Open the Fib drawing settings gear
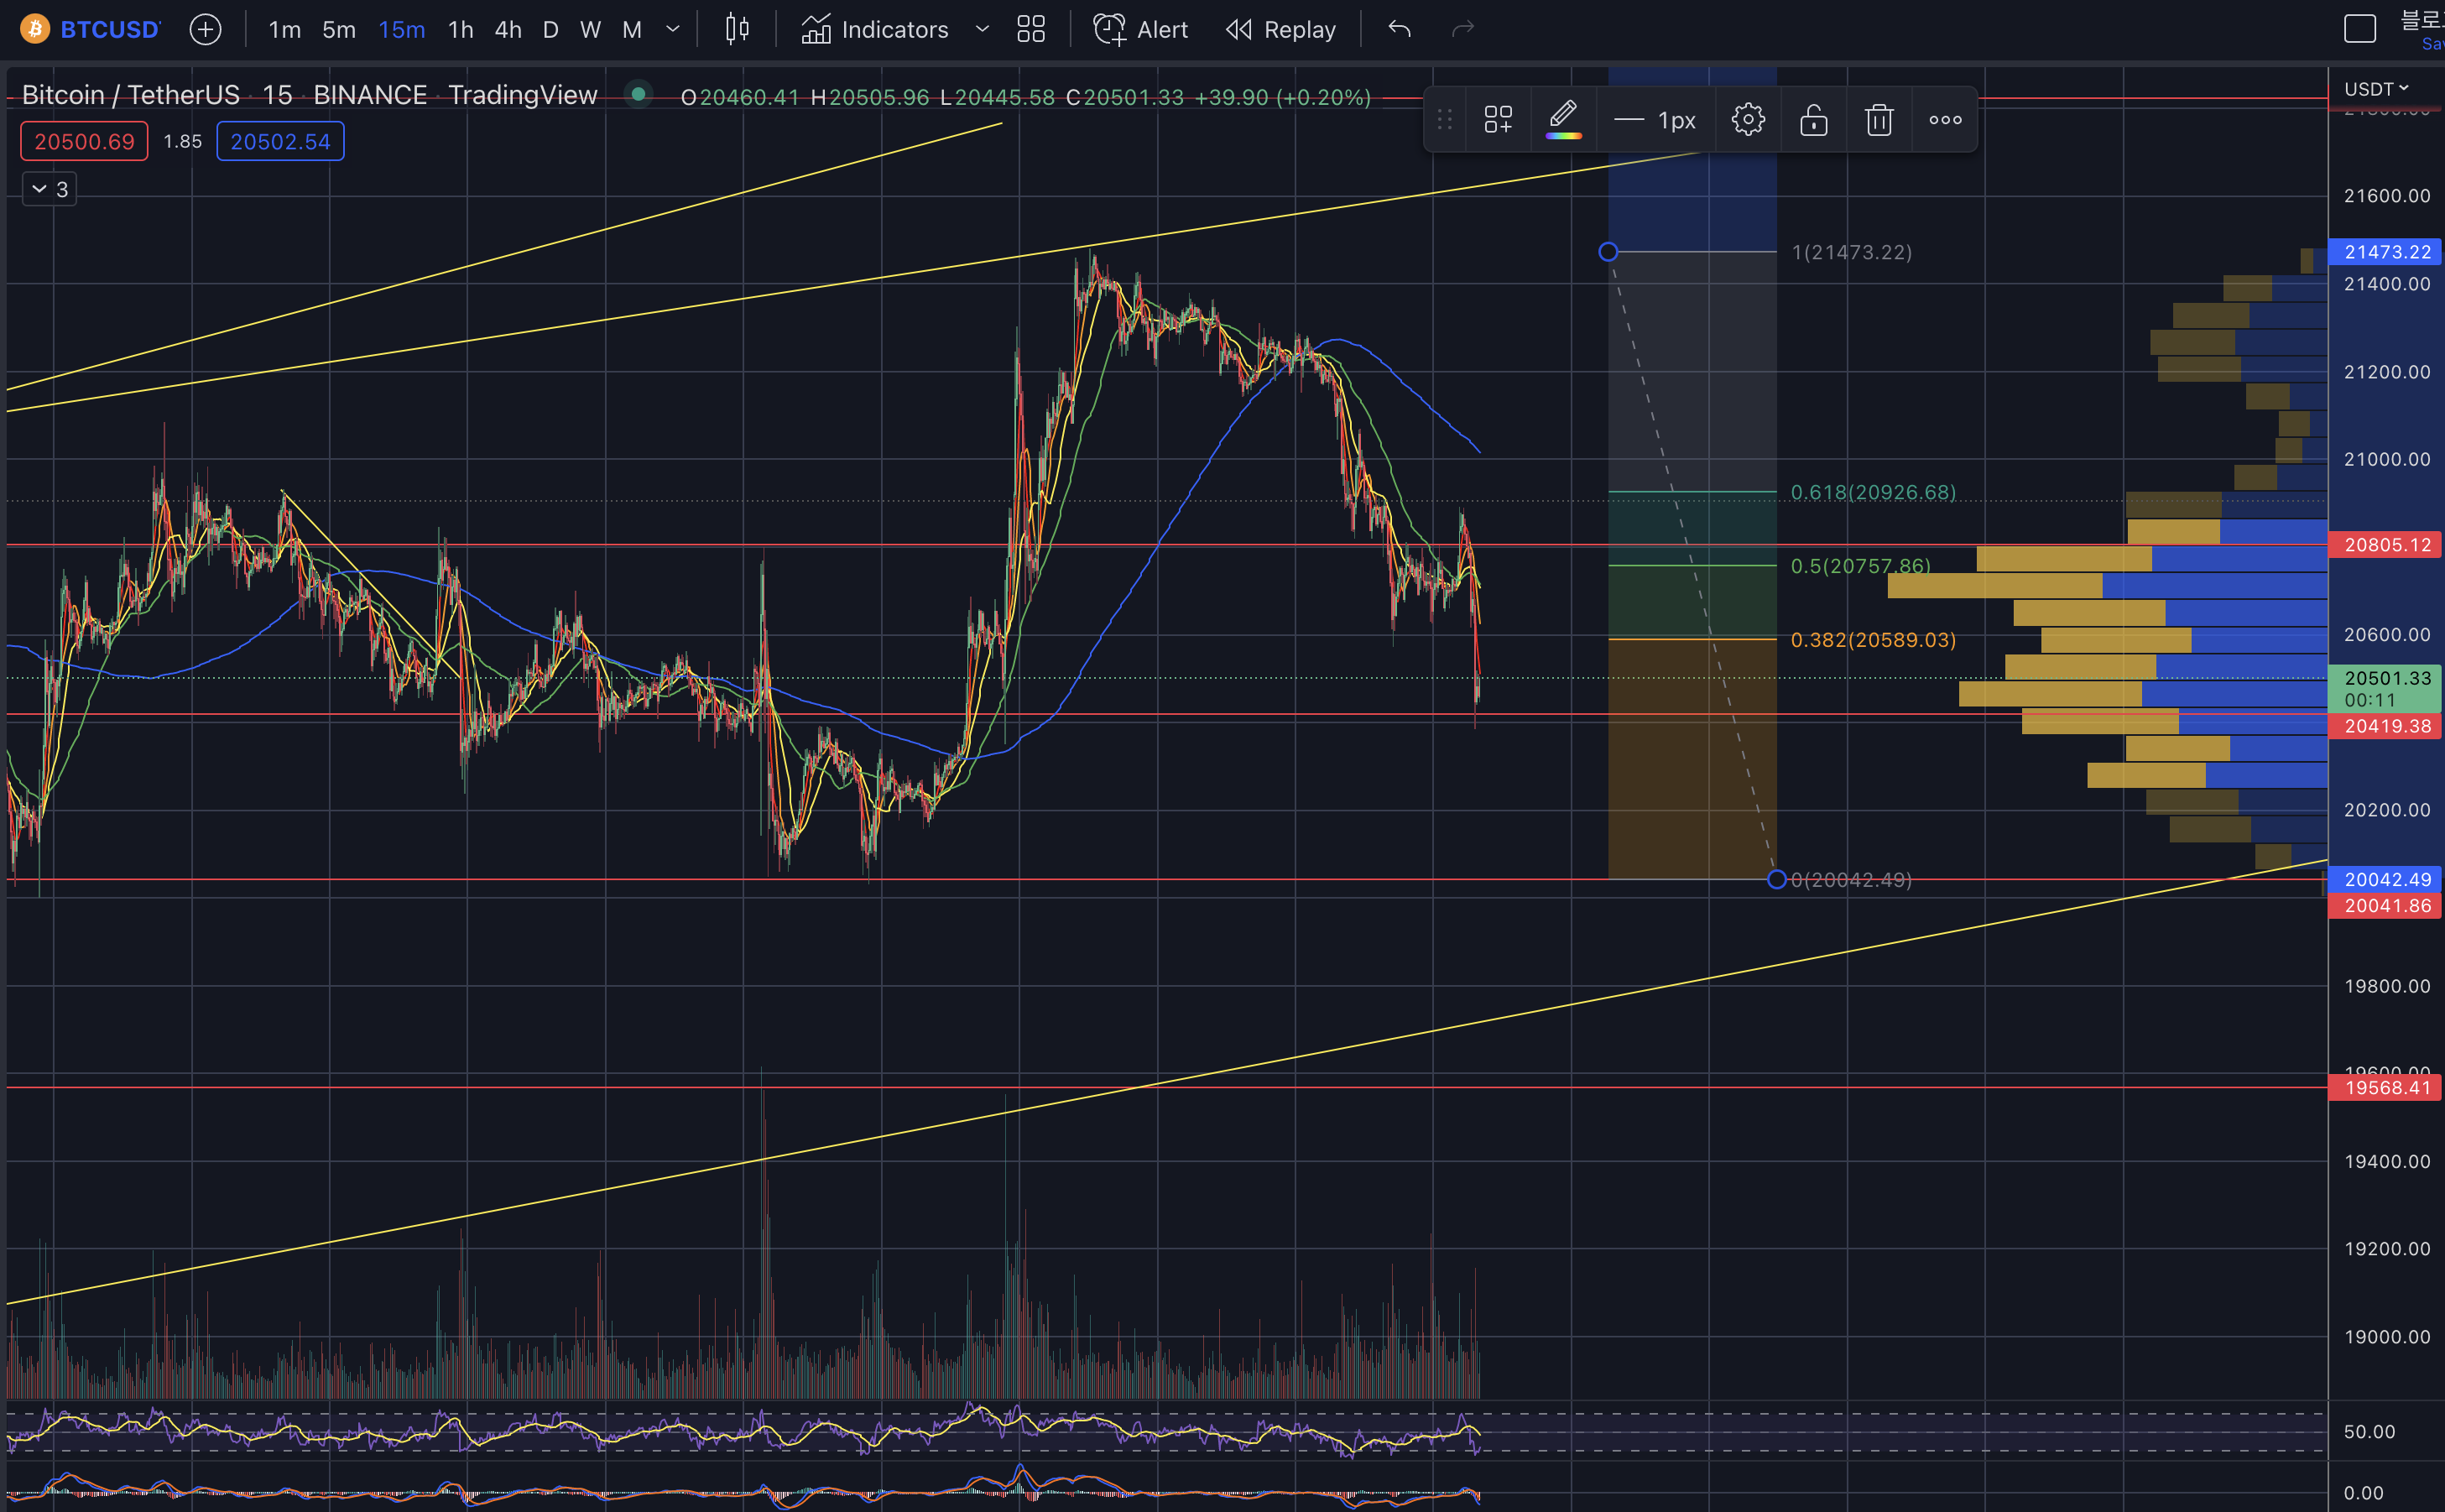 (1748, 120)
